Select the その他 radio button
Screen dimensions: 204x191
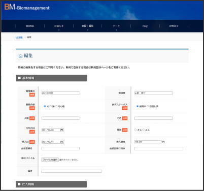click(x=56, y=106)
